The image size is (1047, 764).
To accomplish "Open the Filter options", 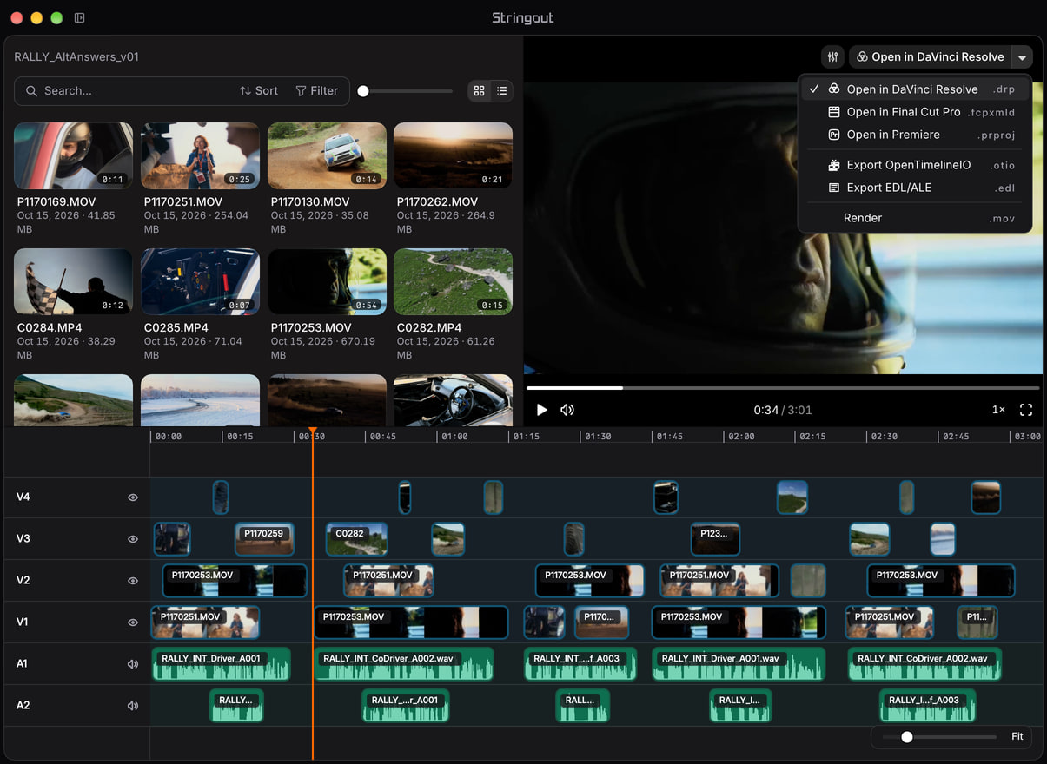I will 317,91.
